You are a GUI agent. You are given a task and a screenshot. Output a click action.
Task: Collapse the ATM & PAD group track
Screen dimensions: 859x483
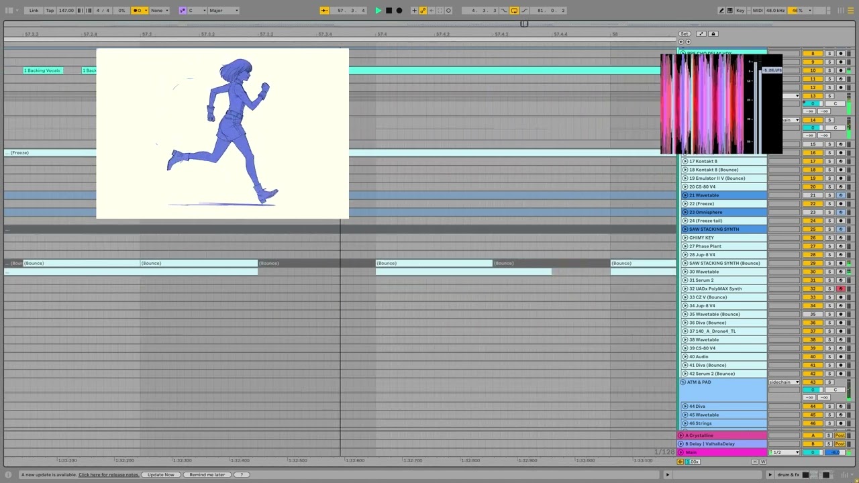coord(683,382)
